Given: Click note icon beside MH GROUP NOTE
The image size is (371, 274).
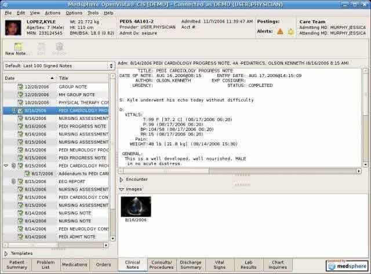Looking at the screenshot, I should [20, 94].
